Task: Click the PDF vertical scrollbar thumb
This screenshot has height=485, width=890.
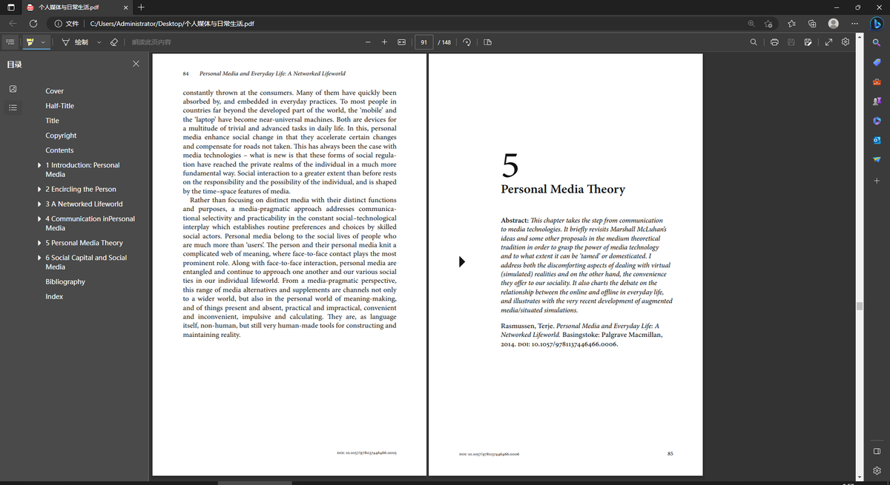Action: 860,306
